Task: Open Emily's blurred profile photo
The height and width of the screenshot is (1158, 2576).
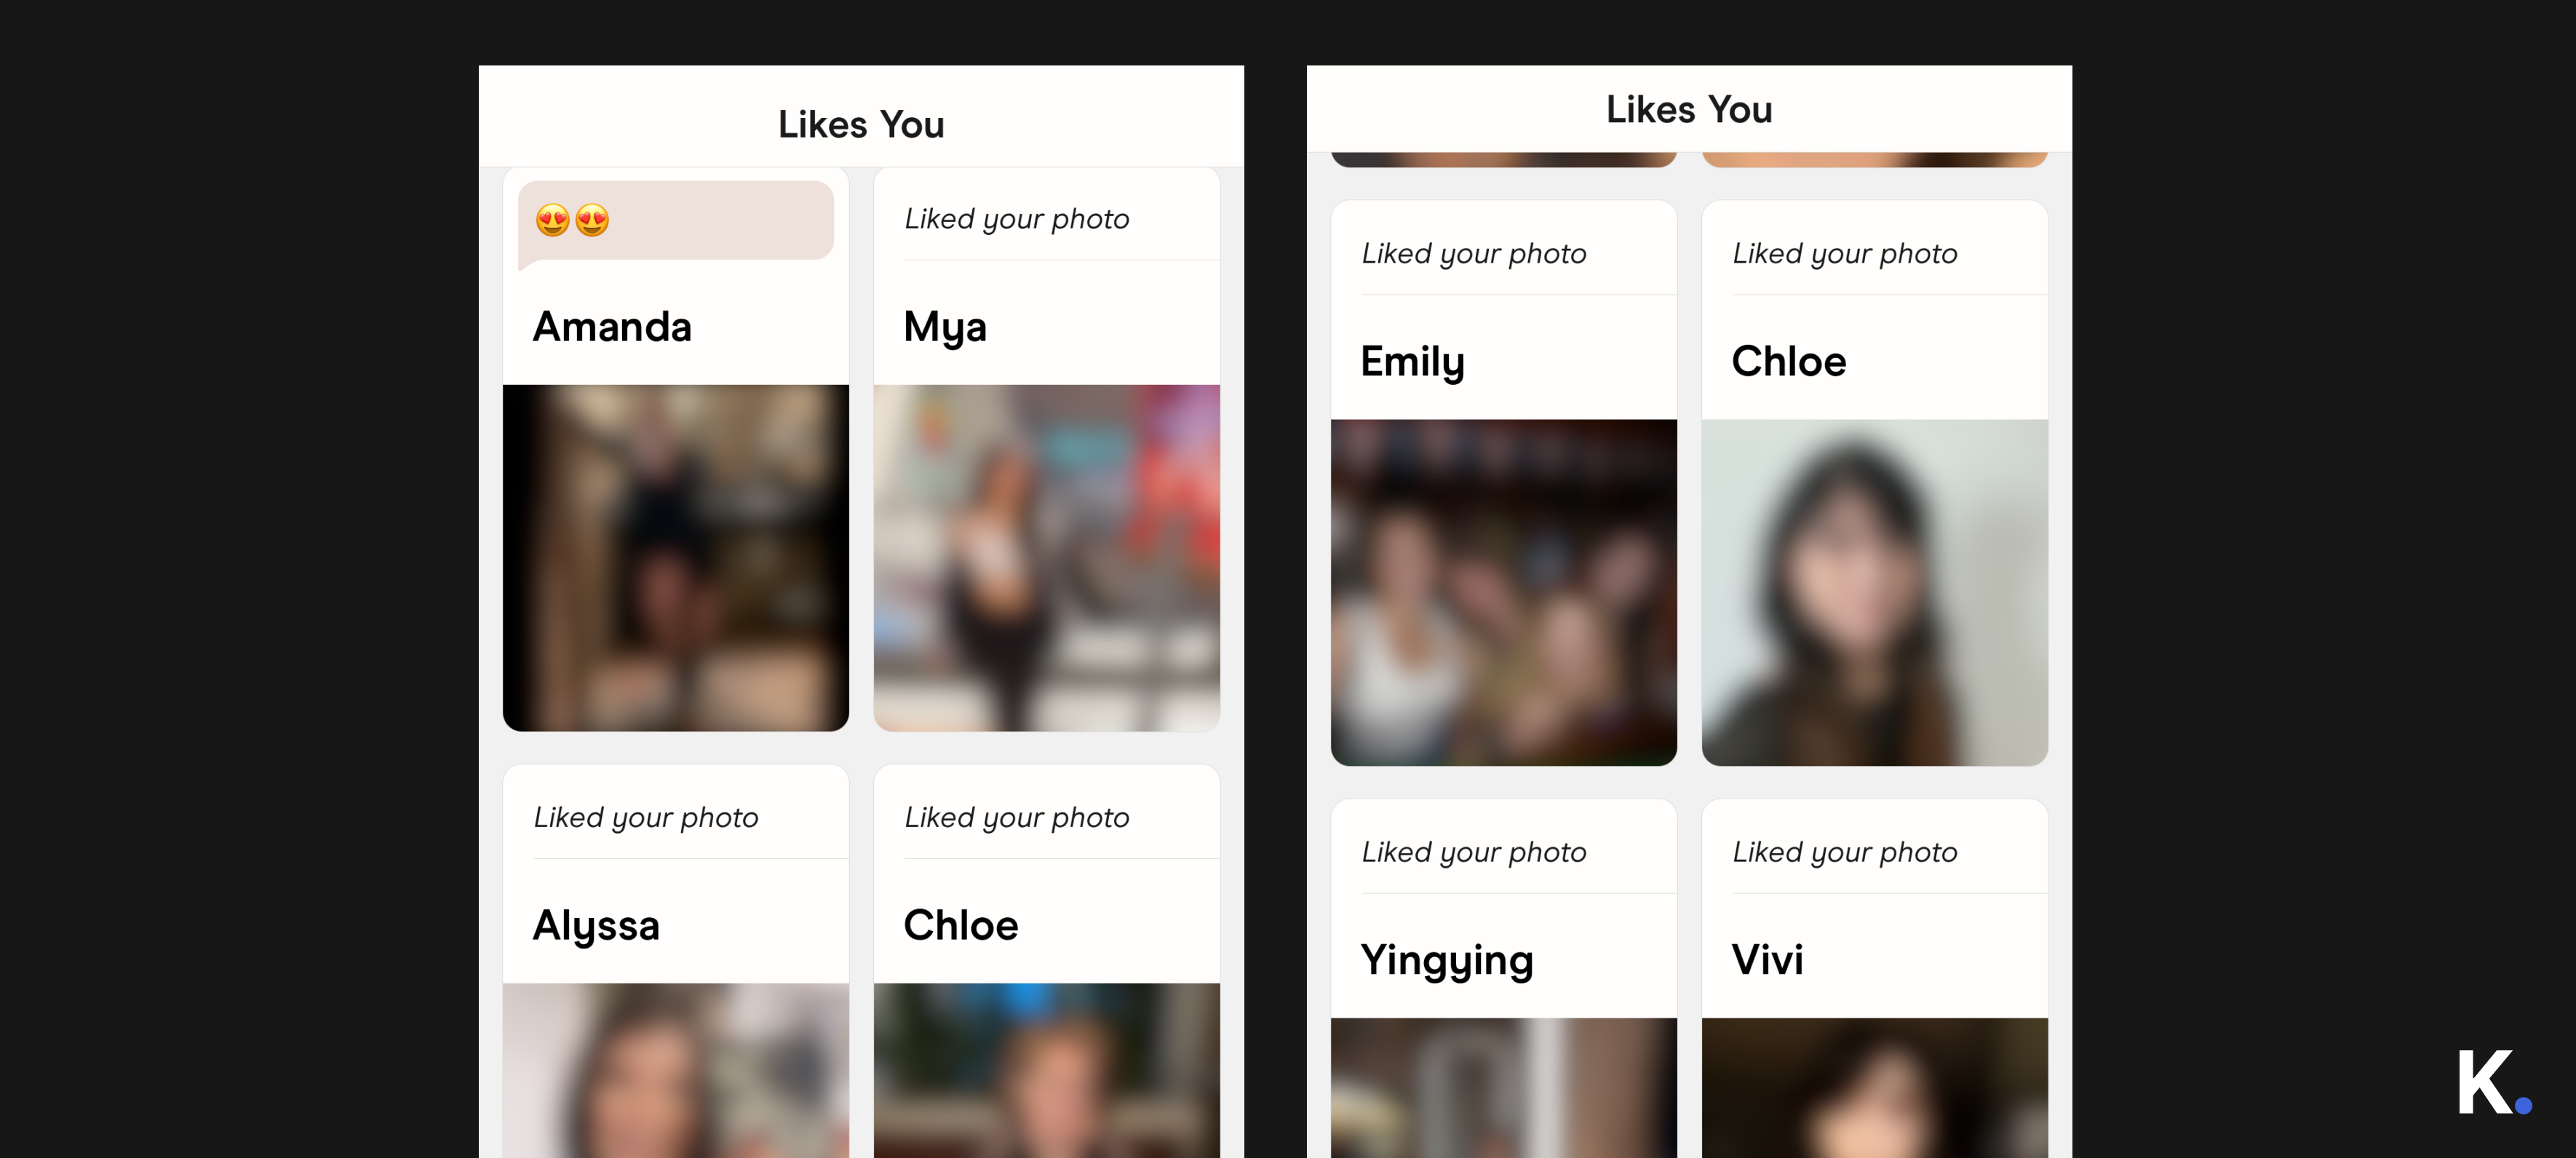Action: tap(1504, 593)
